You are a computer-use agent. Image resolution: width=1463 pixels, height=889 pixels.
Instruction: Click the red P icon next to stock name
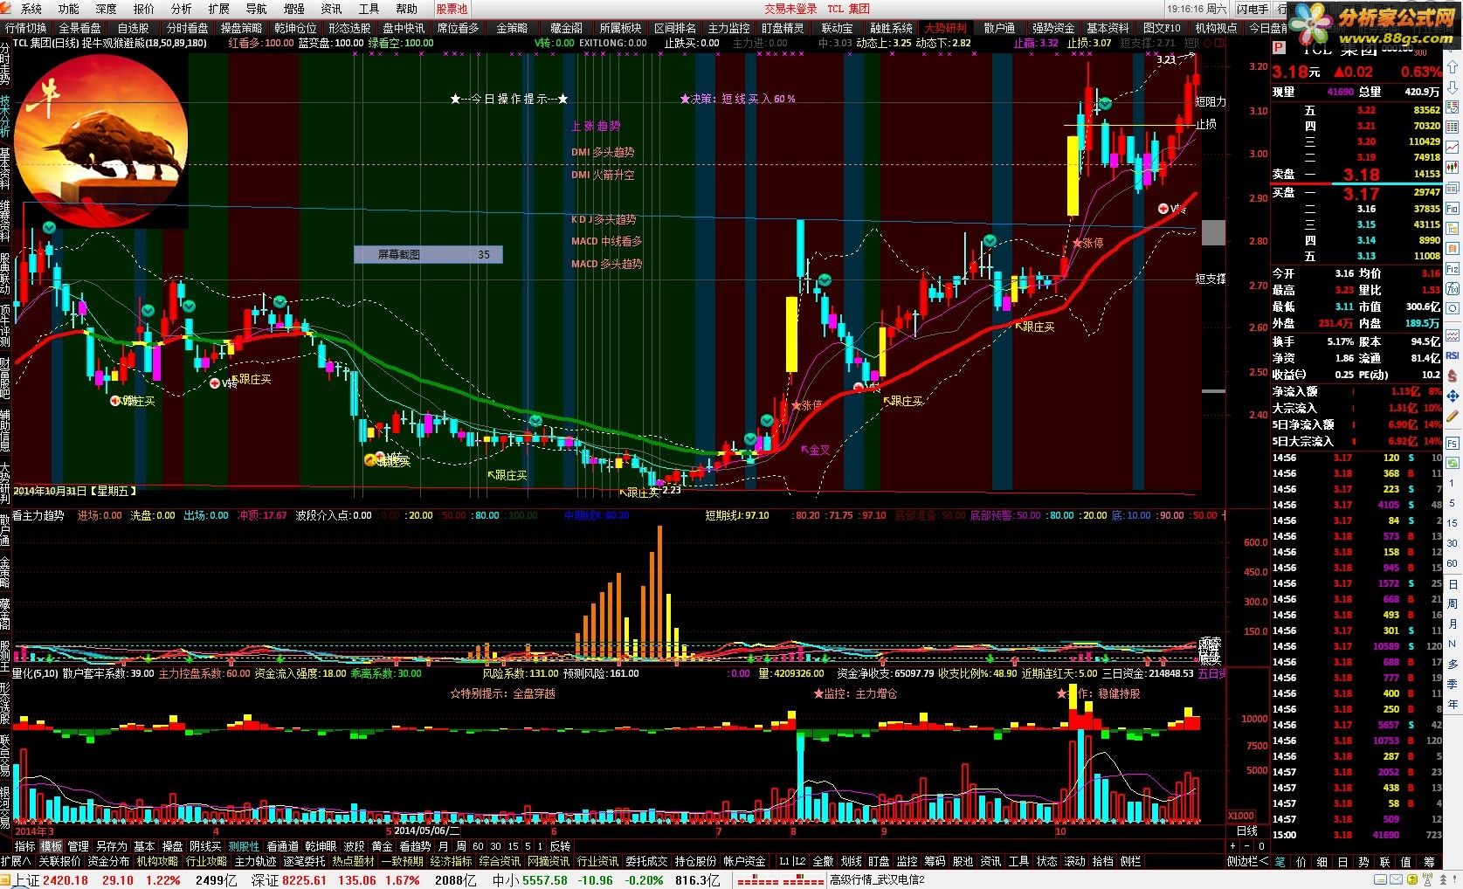tap(1280, 49)
